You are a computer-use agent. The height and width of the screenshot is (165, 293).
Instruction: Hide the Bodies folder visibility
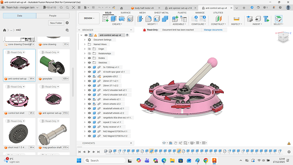pos(89,58)
